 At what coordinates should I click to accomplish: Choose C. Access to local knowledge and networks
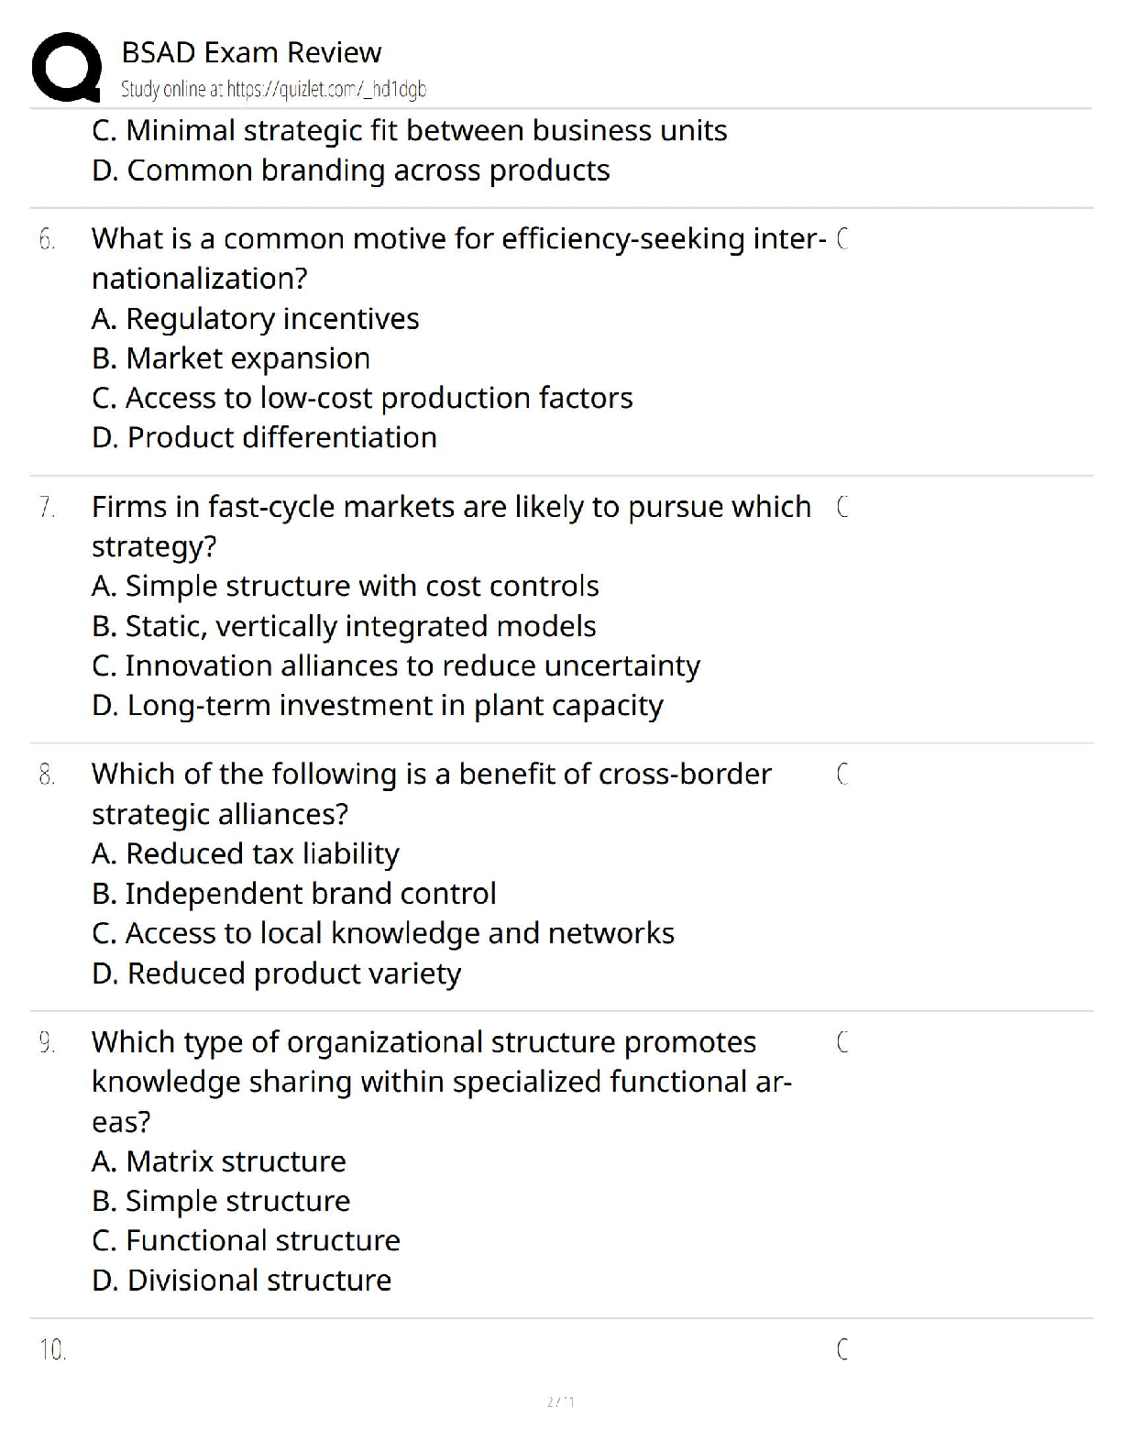tap(383, 933)
